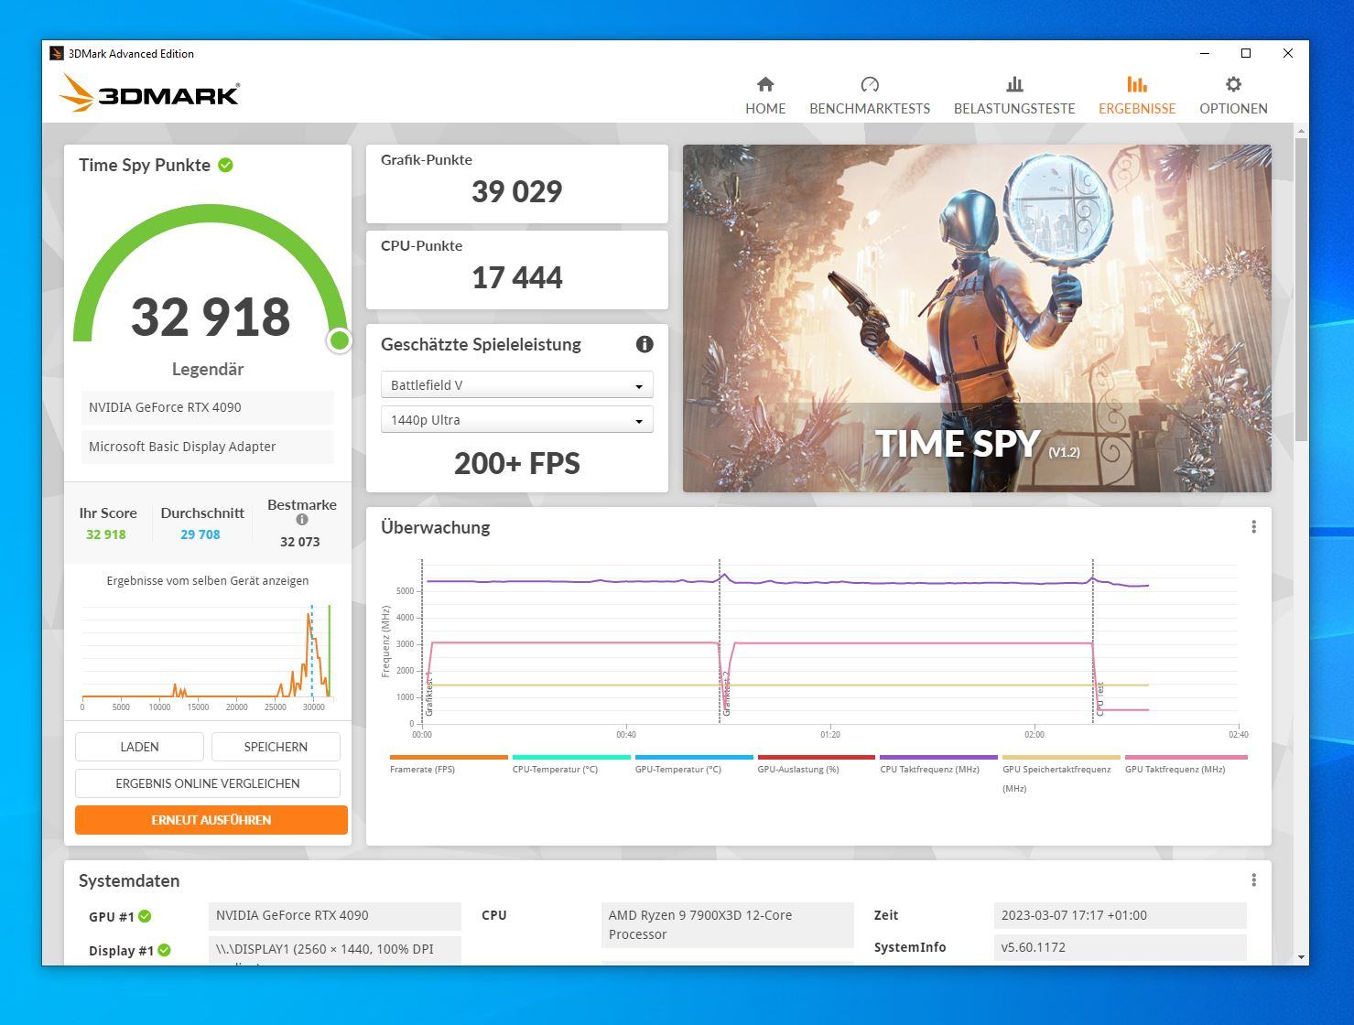This screenshot has width=1354, height=1025.
Task: Select the ERGEBNISSE tab
Action: 1137,96
